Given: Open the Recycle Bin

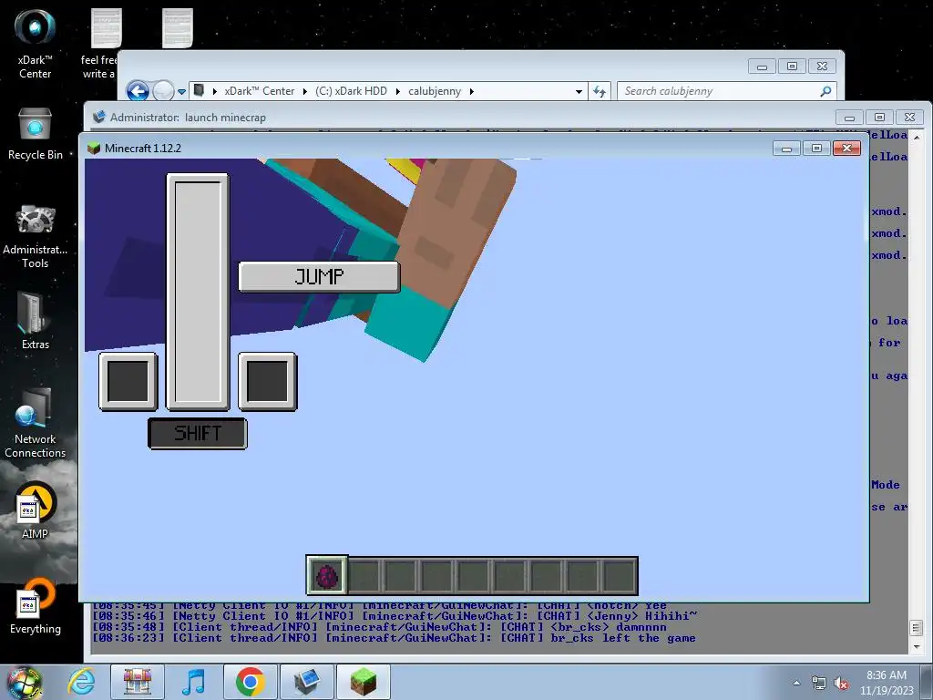Looking at the screenshot, I should 36,134.
